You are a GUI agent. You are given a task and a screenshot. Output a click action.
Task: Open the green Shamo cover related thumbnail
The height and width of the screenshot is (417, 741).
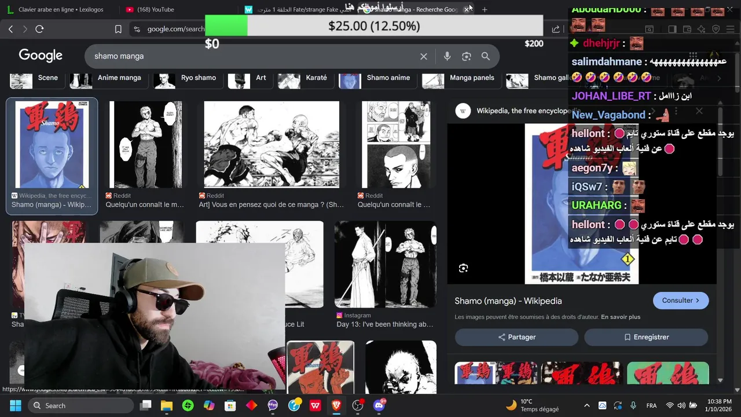[x=667, y=373]
